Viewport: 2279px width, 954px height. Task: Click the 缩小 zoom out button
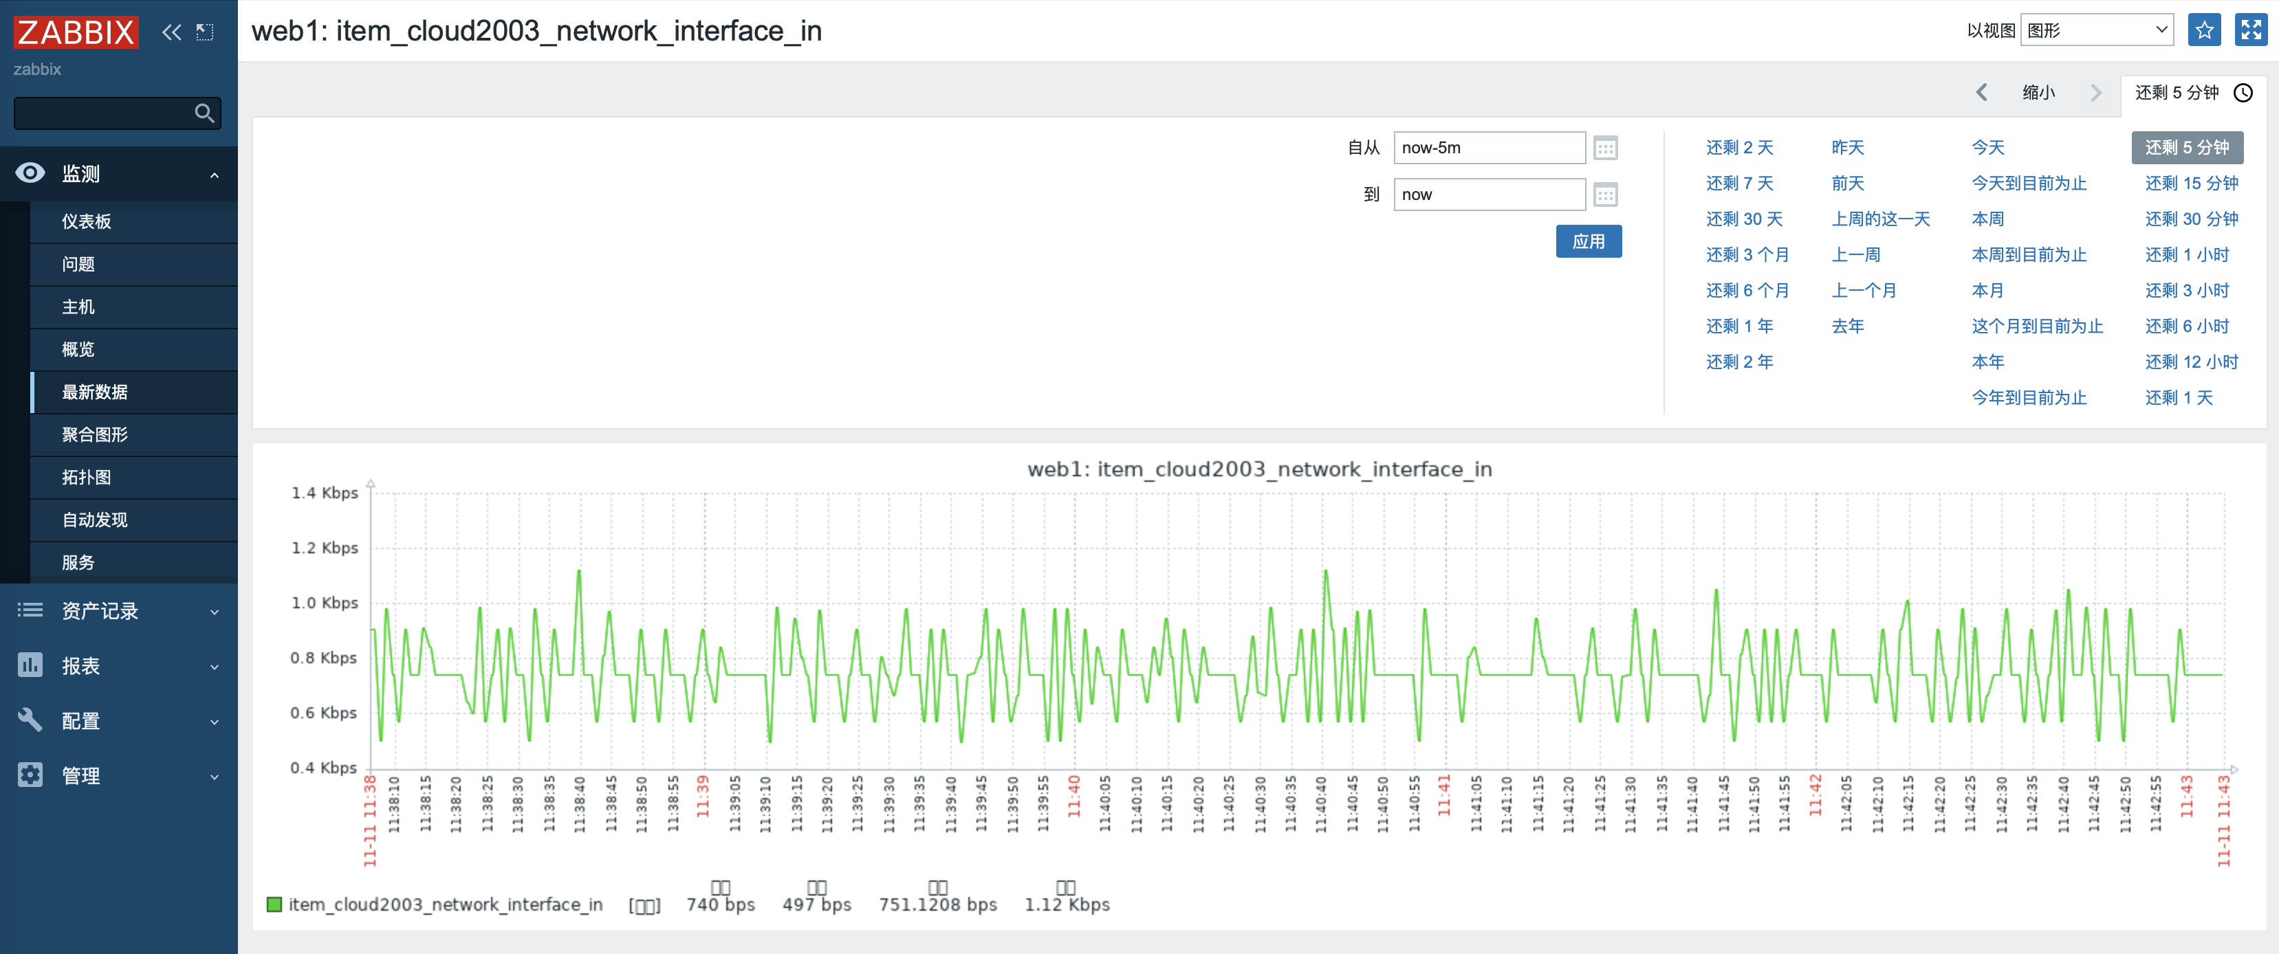[2038, 93]
